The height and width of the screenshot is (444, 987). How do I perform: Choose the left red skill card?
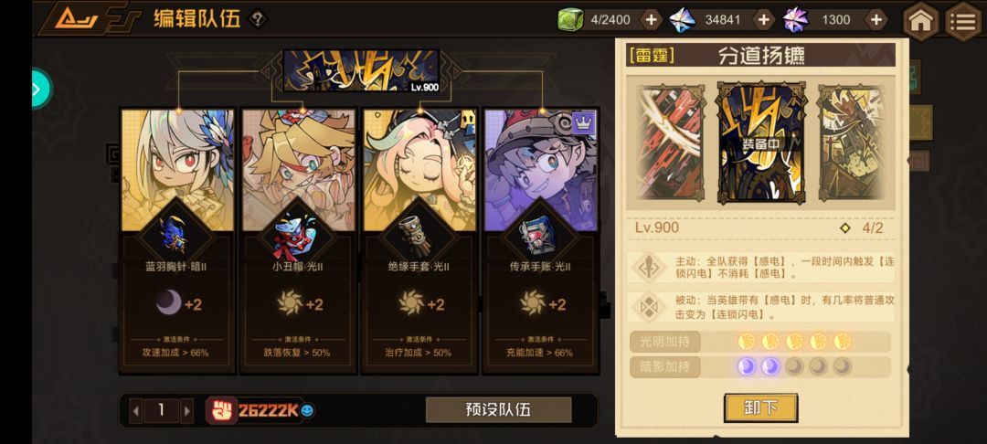(671, 143)
